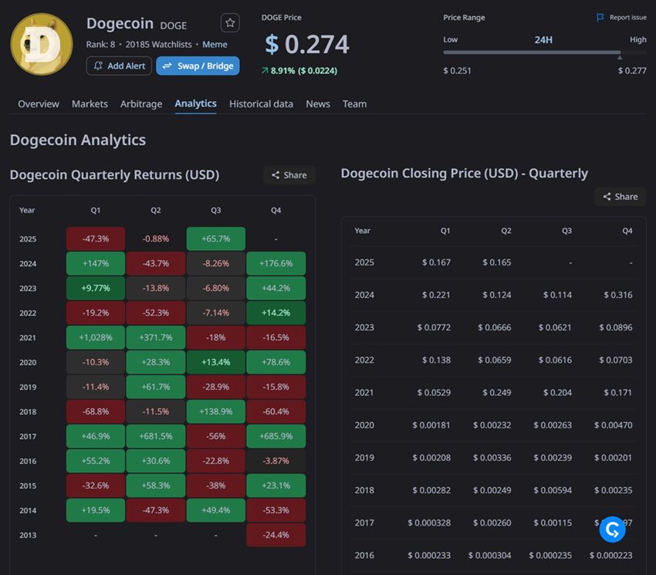Screen dimensions: 656x575
Task: Click the $ 0.0772 closing price for 2023 Q1
Action: pos(434,328)
